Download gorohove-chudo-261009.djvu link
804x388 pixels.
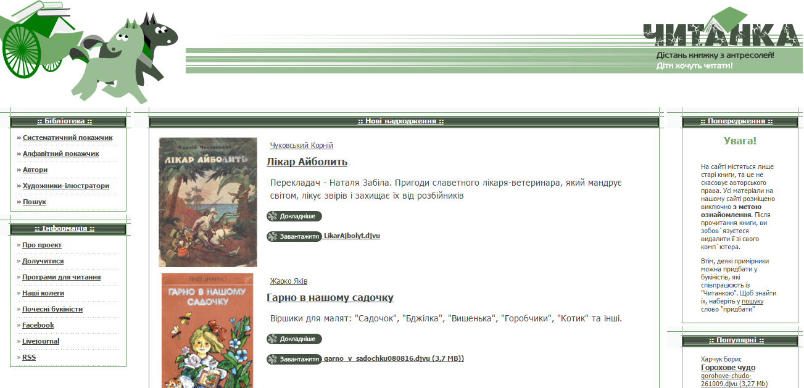734,379
